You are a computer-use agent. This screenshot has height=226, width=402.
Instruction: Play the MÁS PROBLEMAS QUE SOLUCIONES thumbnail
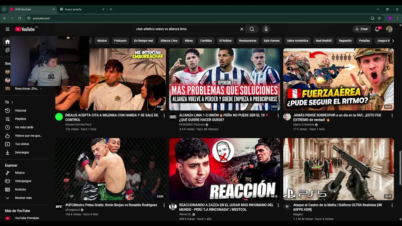click(225, 79)
